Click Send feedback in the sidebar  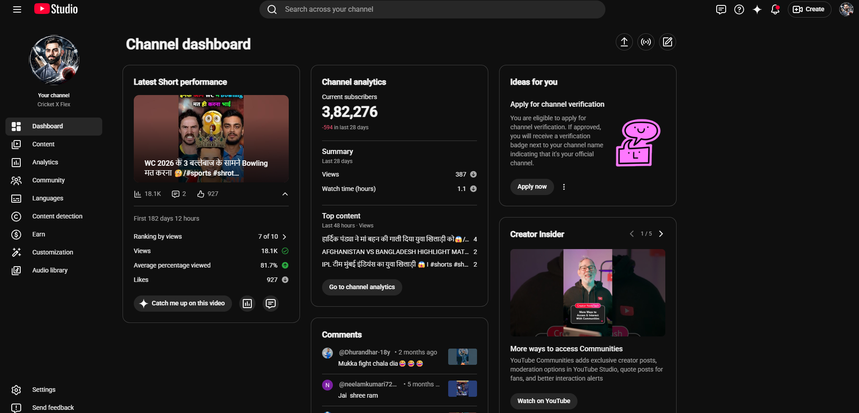pos(54,408)
